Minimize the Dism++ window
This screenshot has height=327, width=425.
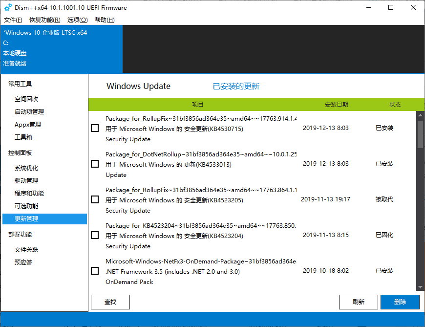click(369, 7)
